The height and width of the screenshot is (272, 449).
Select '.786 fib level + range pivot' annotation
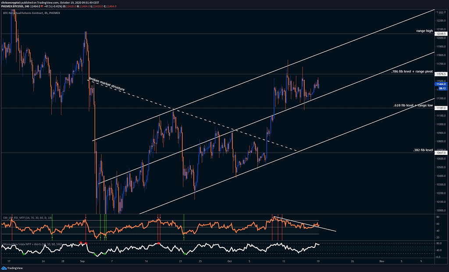412,72
